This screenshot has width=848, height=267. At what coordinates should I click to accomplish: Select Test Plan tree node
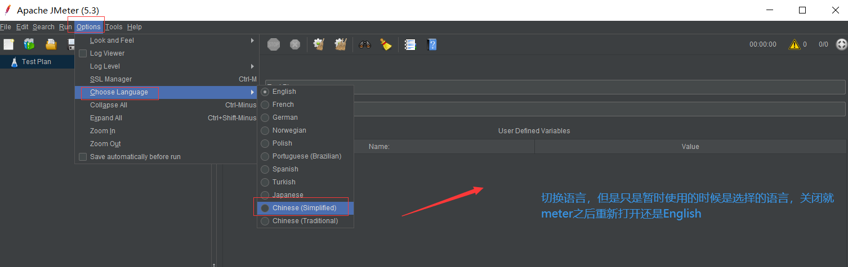point(37,62)
